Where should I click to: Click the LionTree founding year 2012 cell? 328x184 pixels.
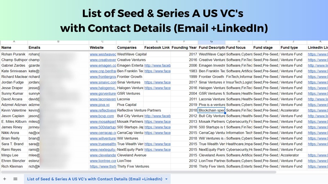pos(184,161)
